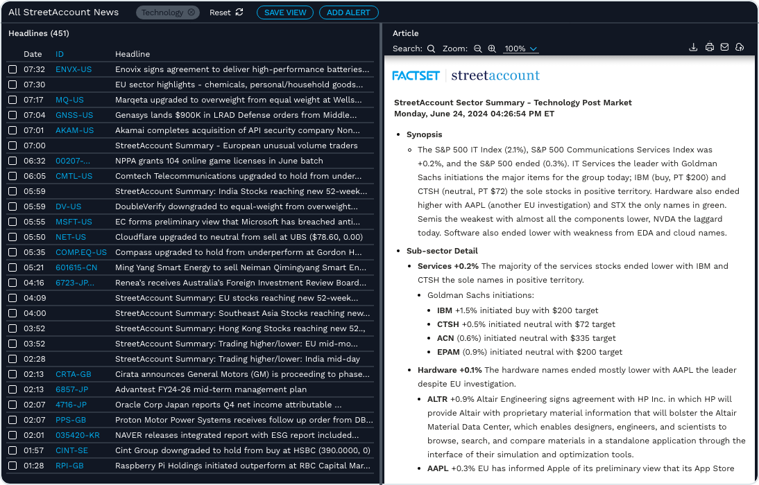Check the MQ-US headline checkbox
The image size is (759, 485).
[x=12, y=100]
